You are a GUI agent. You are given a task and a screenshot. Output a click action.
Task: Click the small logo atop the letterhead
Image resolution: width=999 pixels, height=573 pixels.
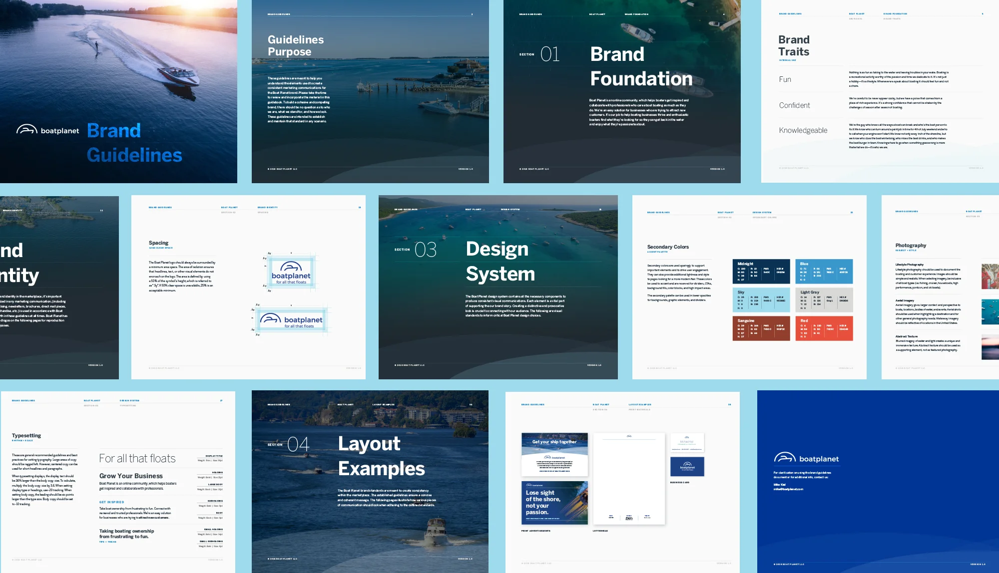click(x=629, y=436)
